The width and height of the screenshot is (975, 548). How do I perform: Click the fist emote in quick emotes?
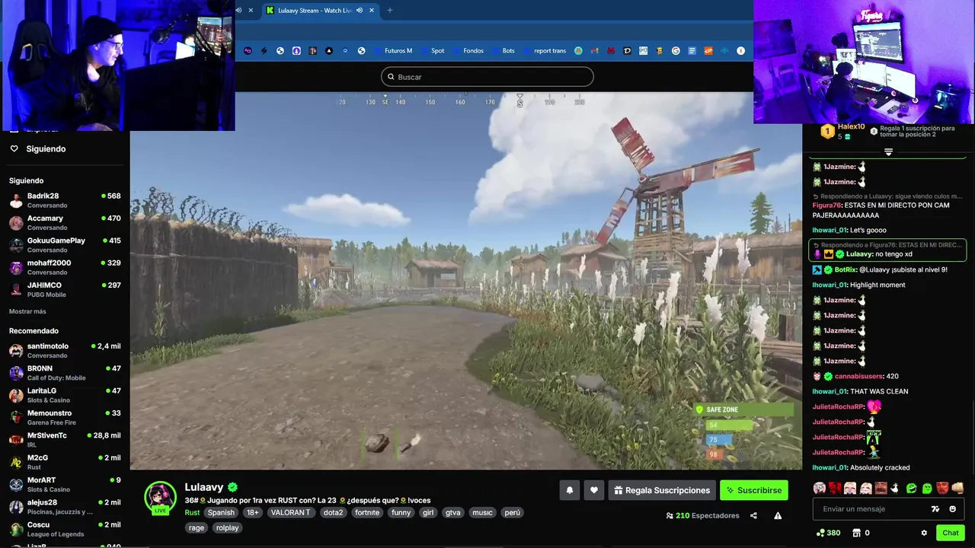[957, 488]
